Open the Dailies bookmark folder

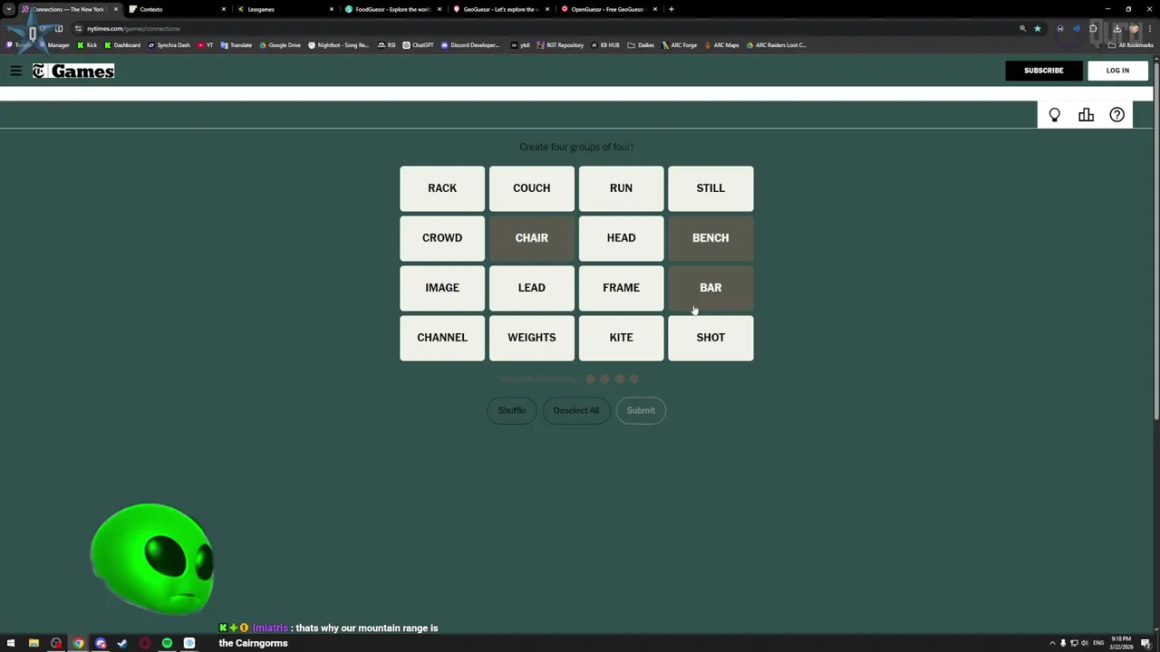coord(641,45)
